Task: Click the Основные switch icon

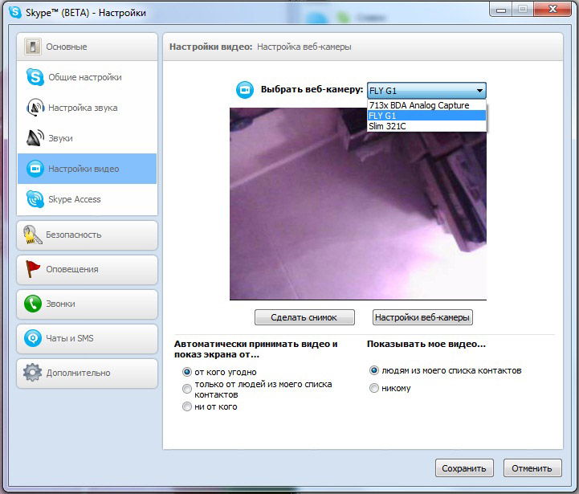Action: coord(32,47)
